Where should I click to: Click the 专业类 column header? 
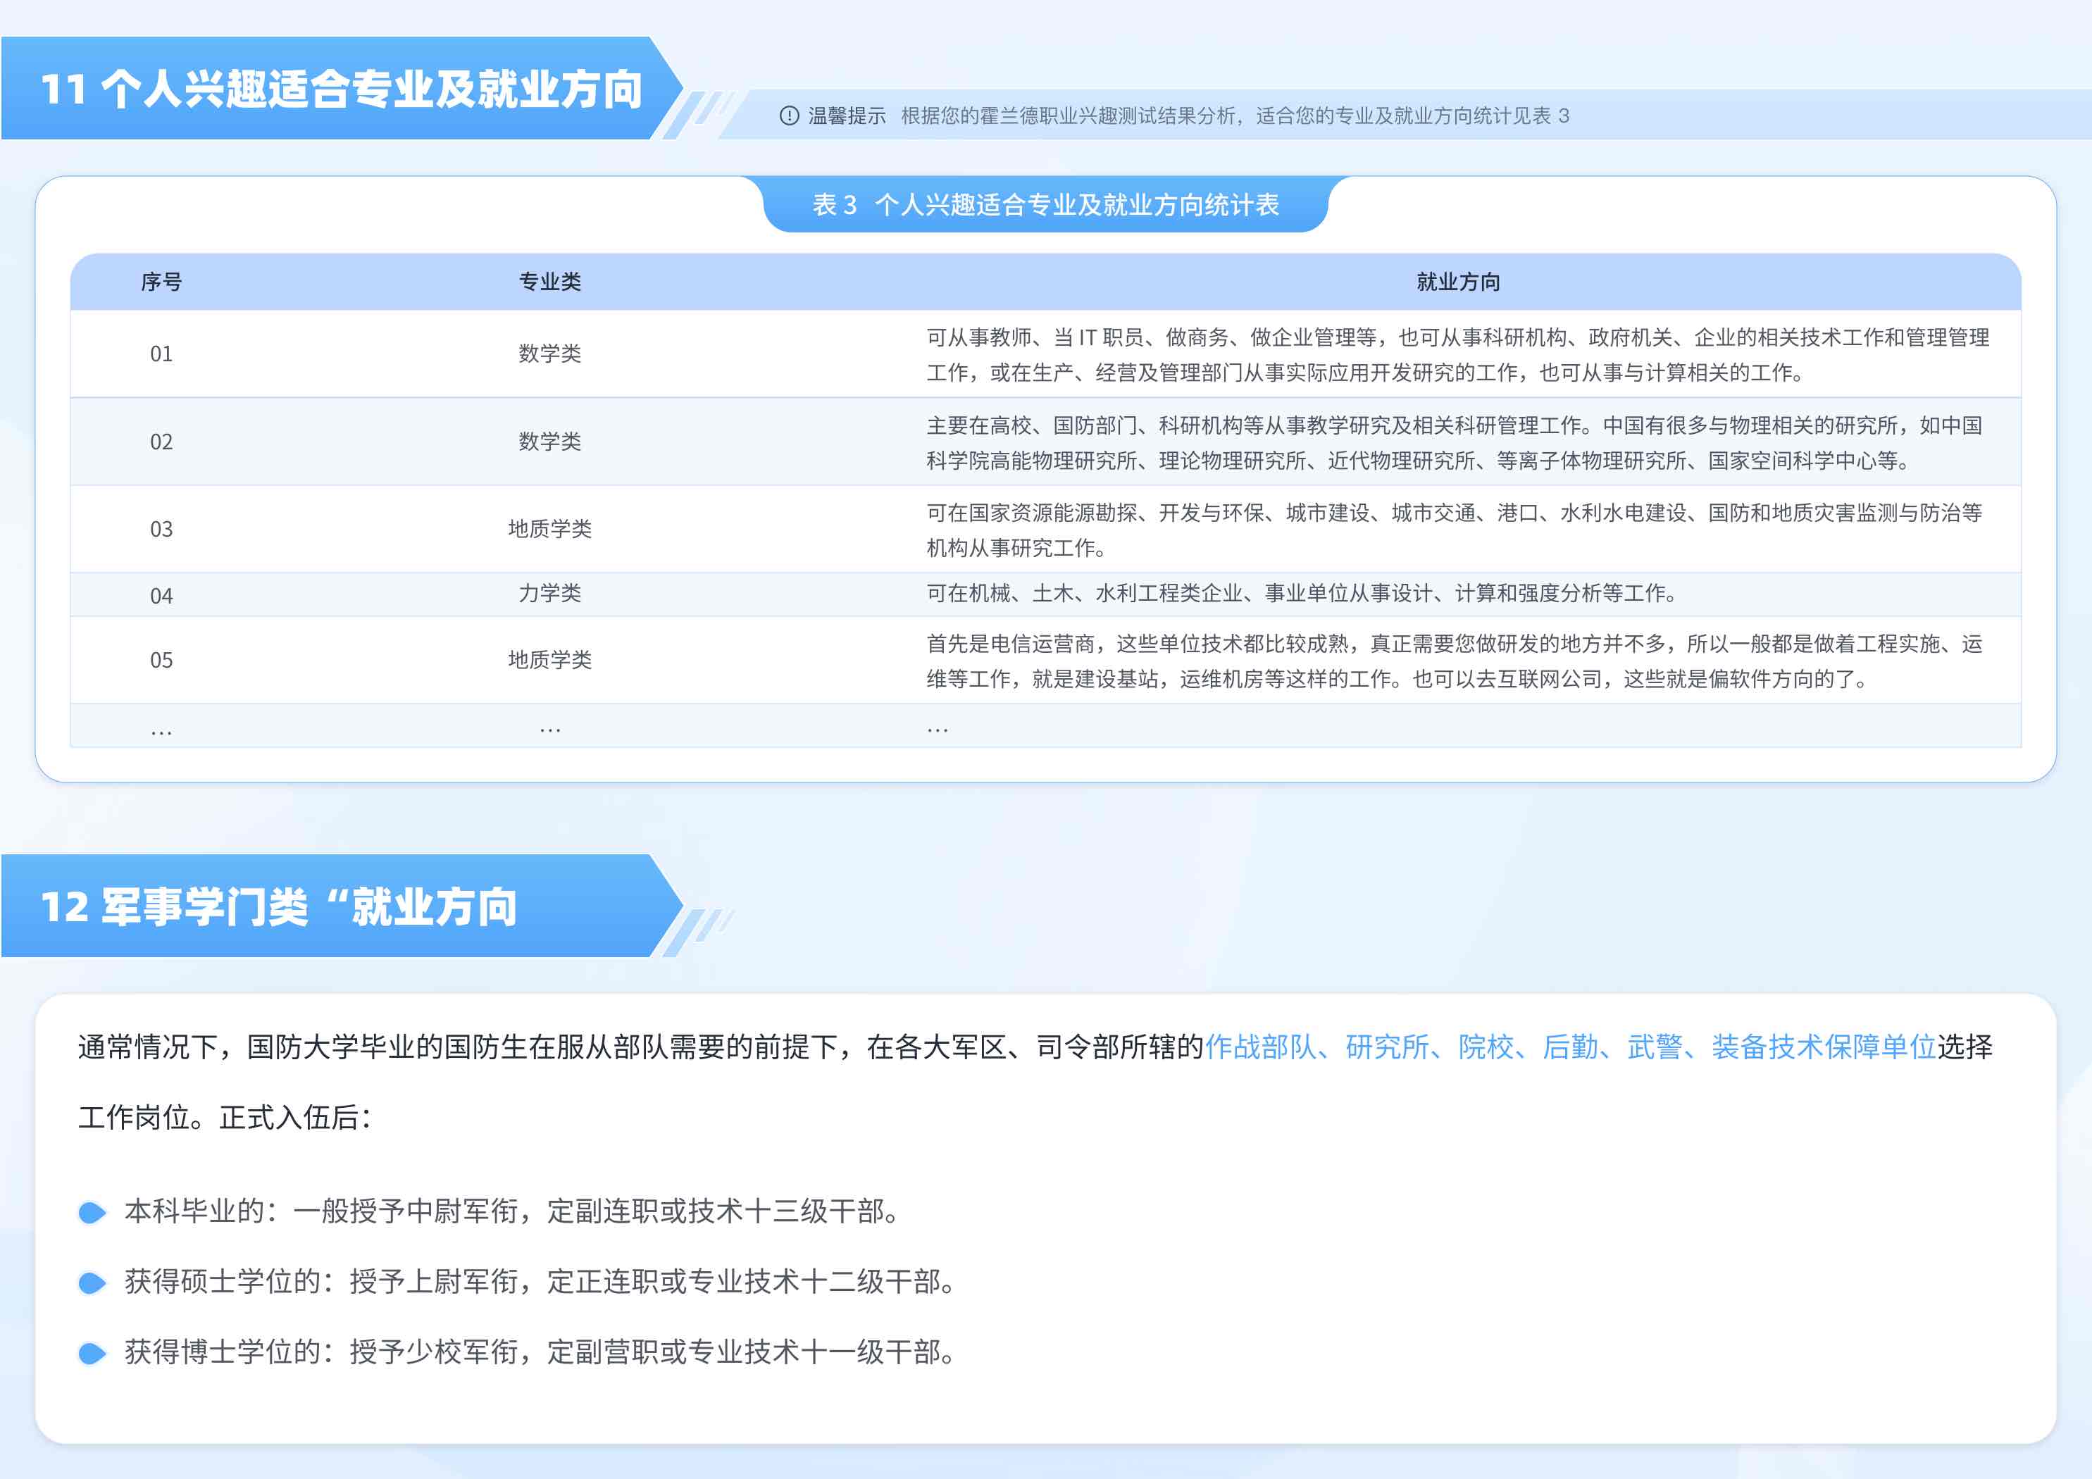pyautogui.click(x=549, y=282)
